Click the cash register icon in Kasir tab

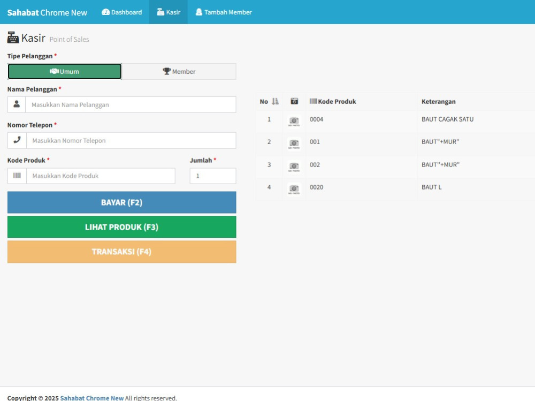pos(160,12)
